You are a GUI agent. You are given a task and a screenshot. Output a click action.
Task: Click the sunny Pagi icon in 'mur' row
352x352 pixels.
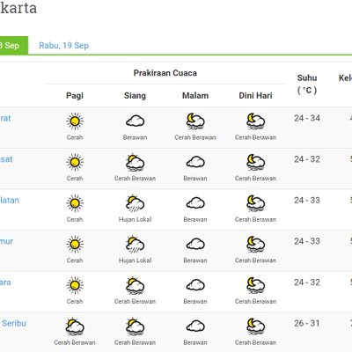[75, 245]
